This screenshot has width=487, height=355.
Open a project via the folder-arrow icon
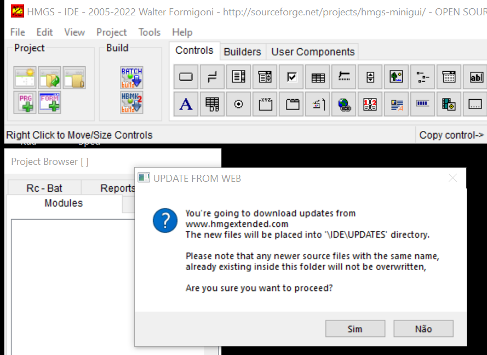coord(49,78)
